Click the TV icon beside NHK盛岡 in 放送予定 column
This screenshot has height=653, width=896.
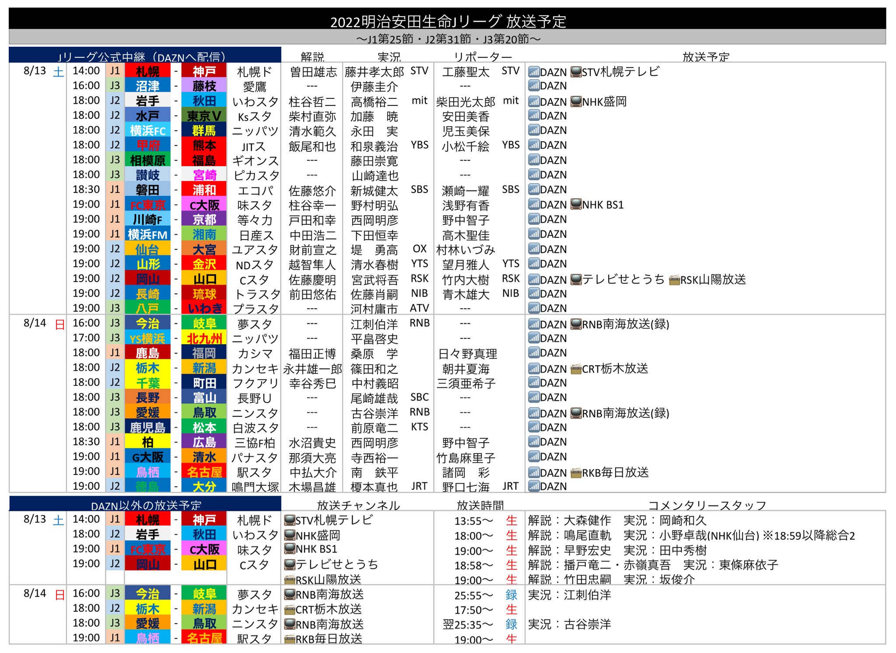[x=576, y=102]
